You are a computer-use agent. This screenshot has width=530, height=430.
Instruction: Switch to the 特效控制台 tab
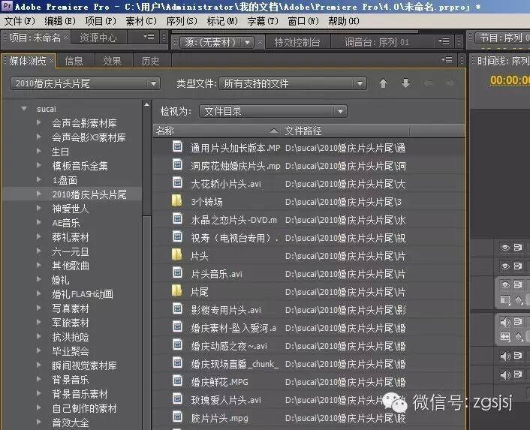click(297, 42)
